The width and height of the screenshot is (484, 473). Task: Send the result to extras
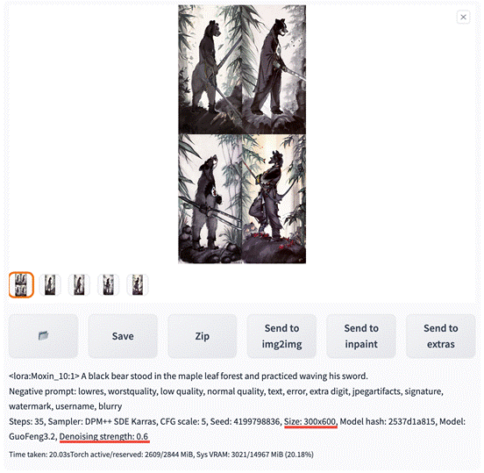[x=440, y=336]
